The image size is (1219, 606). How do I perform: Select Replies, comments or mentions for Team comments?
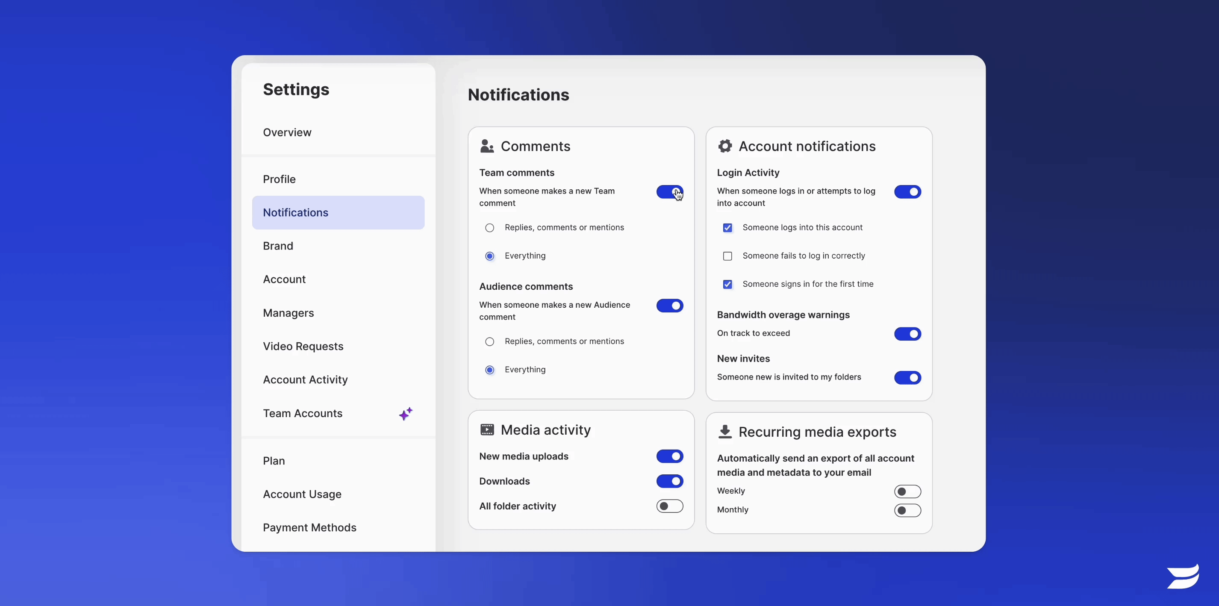point(490,227)
